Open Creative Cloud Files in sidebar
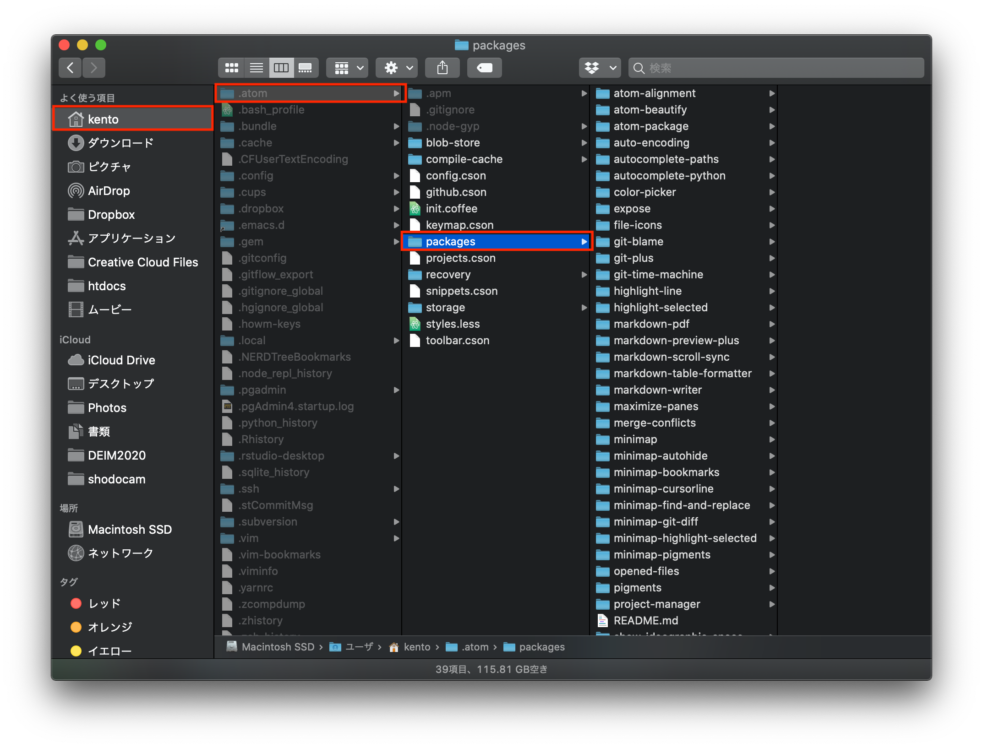Viewport: 983px width, 748px height. (133, 262)
